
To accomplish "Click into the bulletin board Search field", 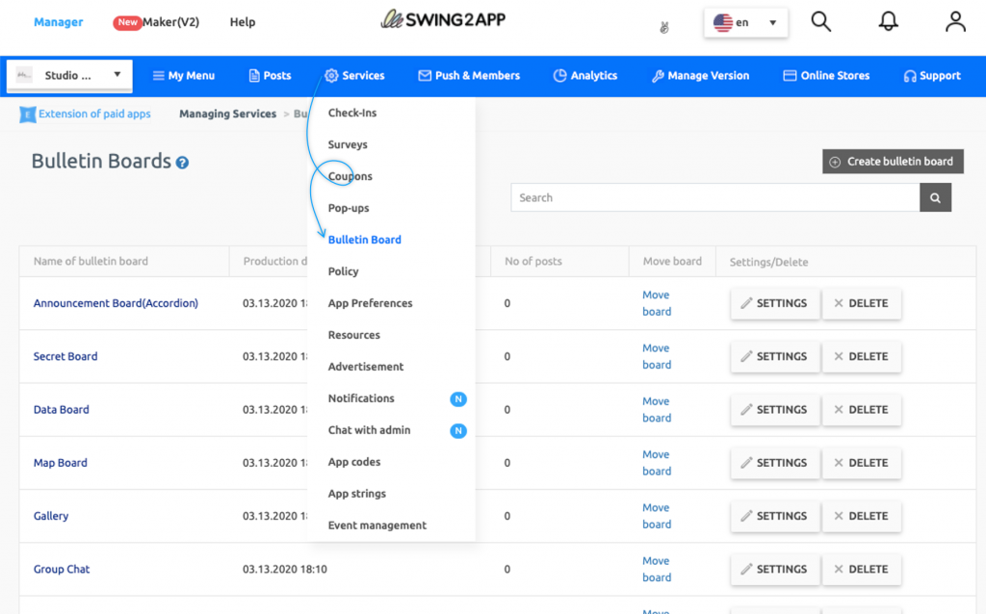I will click(714, 198).
